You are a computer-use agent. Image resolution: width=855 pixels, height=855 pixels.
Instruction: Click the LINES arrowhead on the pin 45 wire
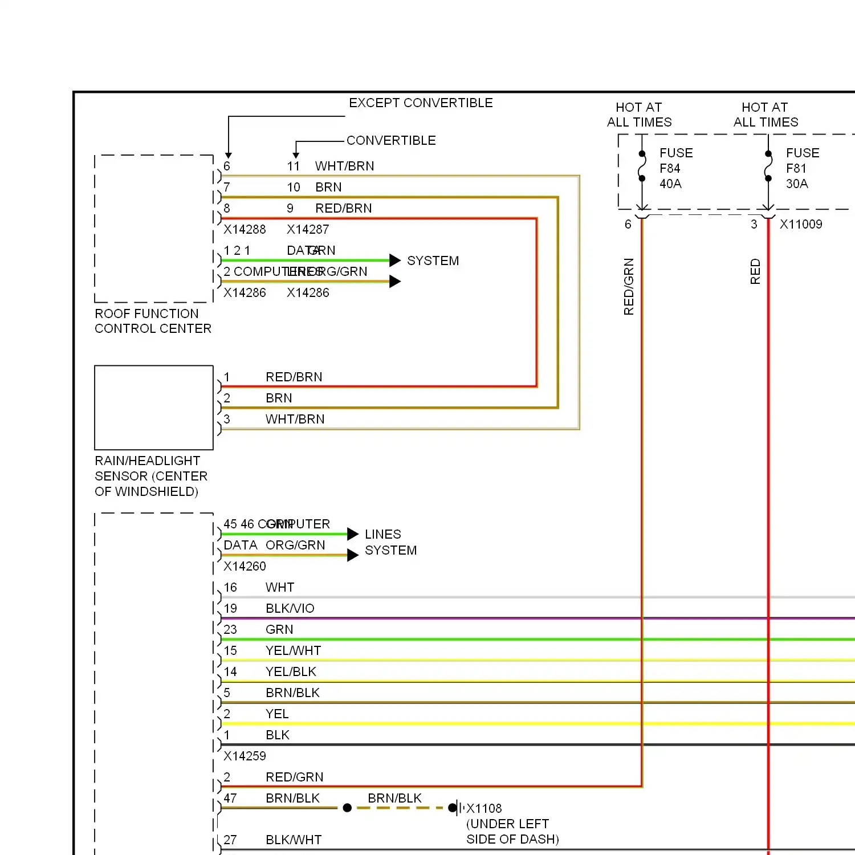point(353,534)
